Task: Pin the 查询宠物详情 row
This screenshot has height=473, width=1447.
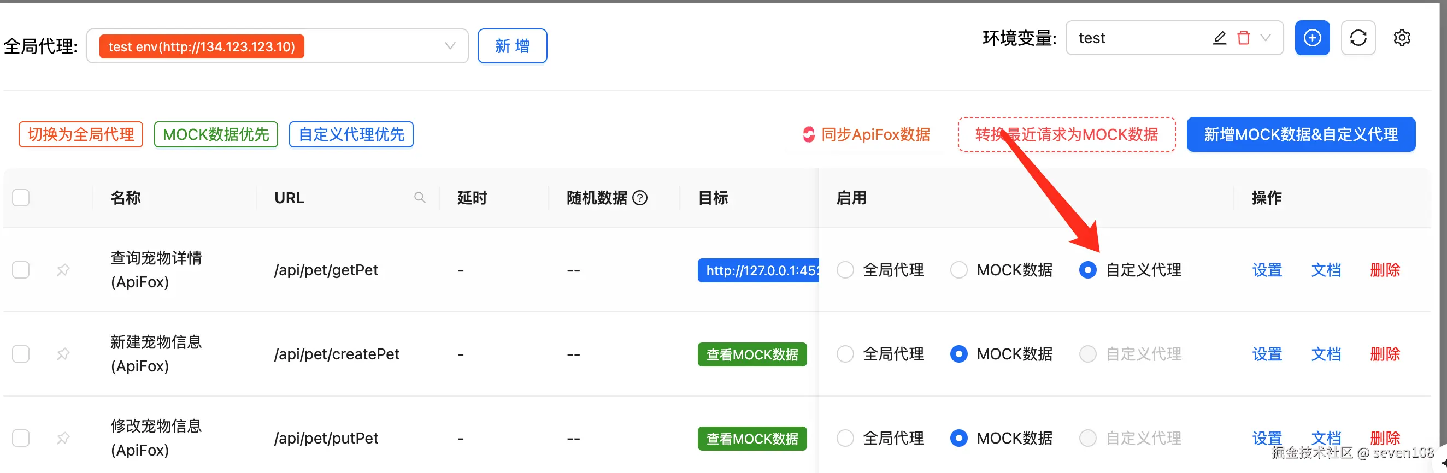Action: [63, 270]
